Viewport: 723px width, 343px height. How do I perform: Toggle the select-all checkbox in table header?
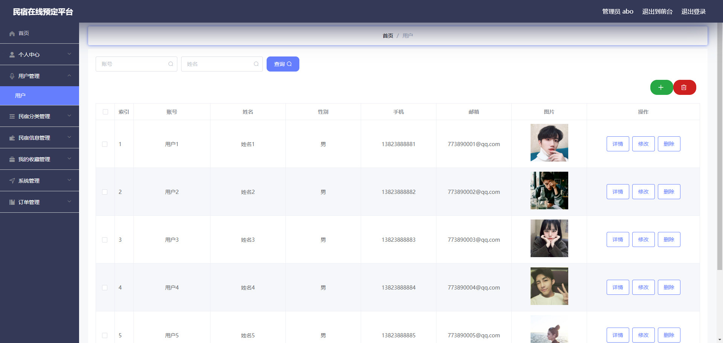(105, 112)
